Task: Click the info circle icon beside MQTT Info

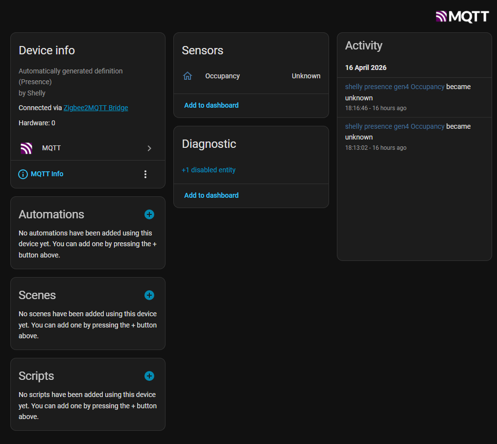Action: tap(23, 174)
